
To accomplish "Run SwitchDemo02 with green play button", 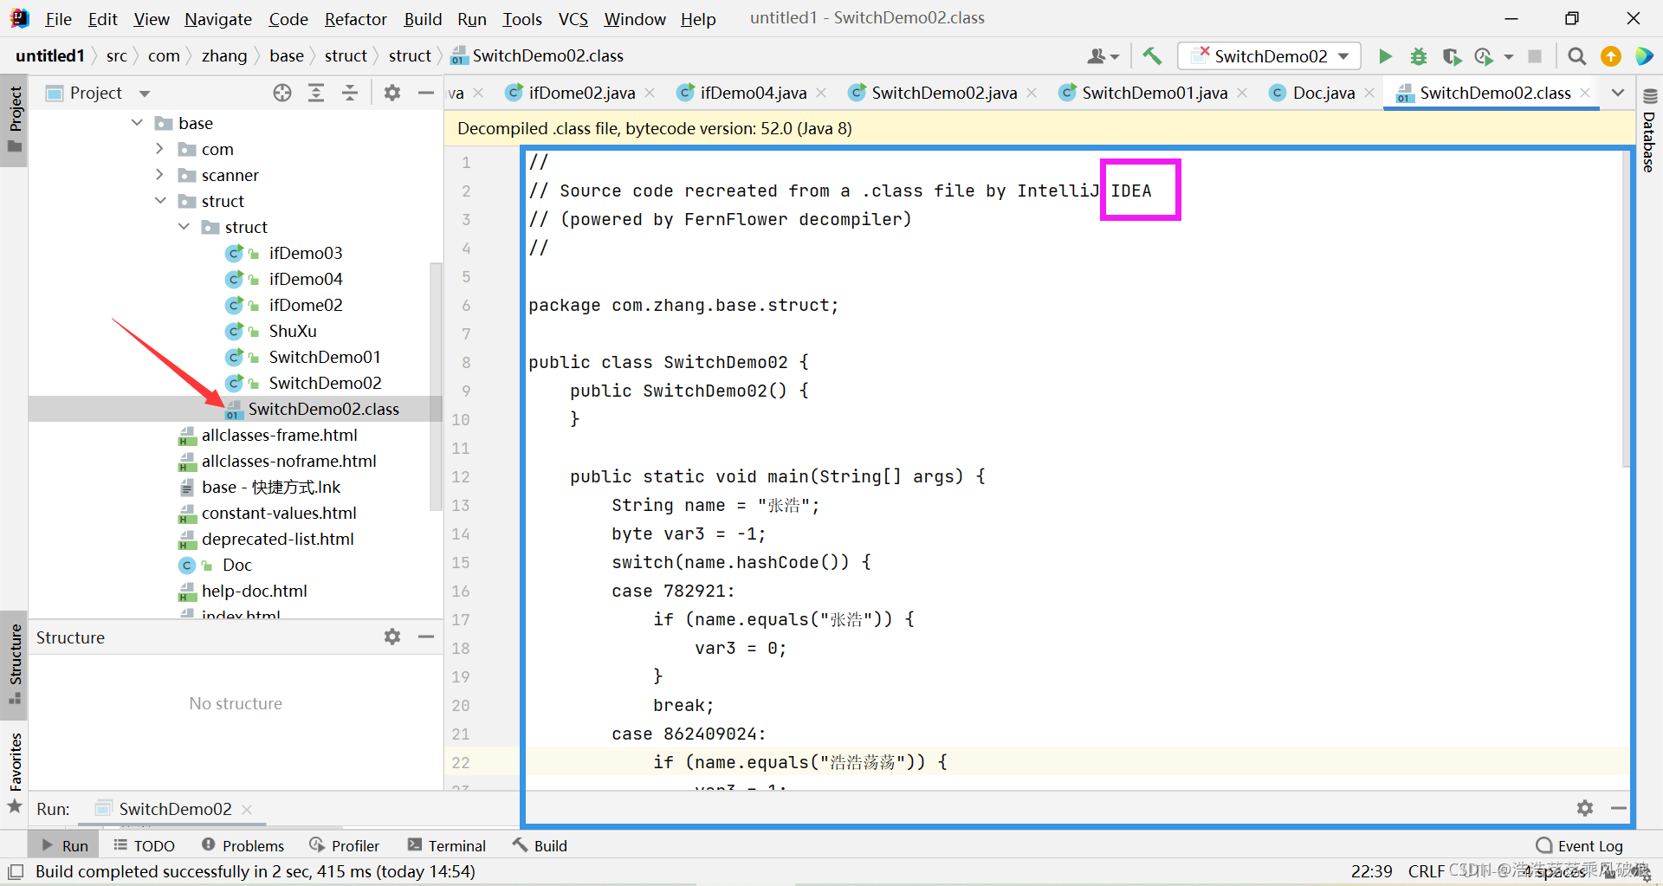I will (x=1385, y=56).
